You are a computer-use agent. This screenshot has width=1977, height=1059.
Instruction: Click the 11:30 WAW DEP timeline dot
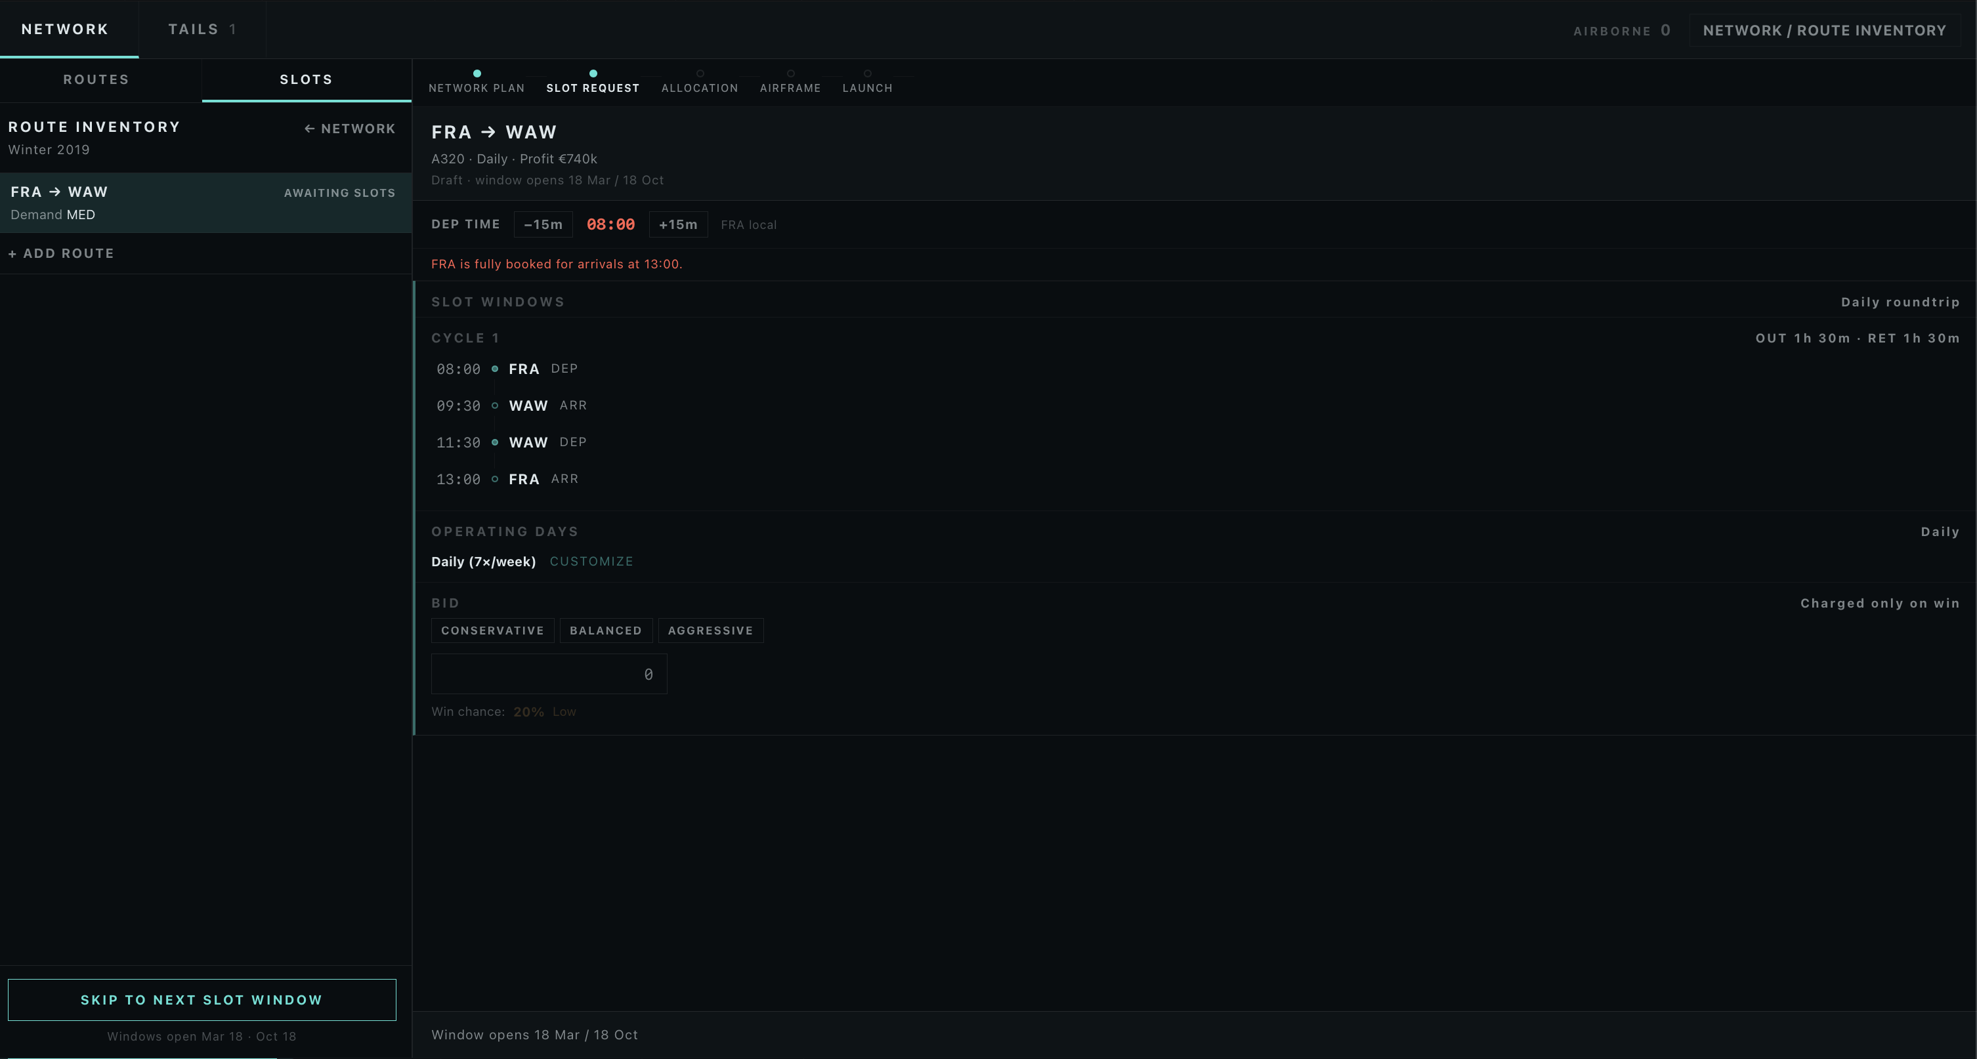[x=495, y=443]
